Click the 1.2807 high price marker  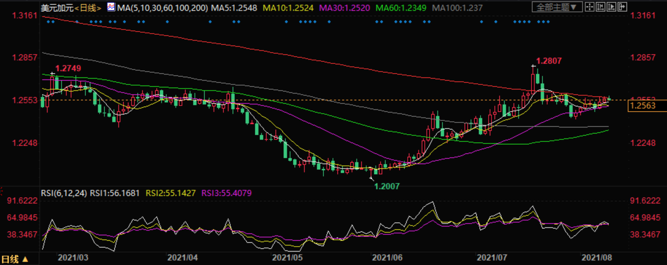(x=549, y=61)
